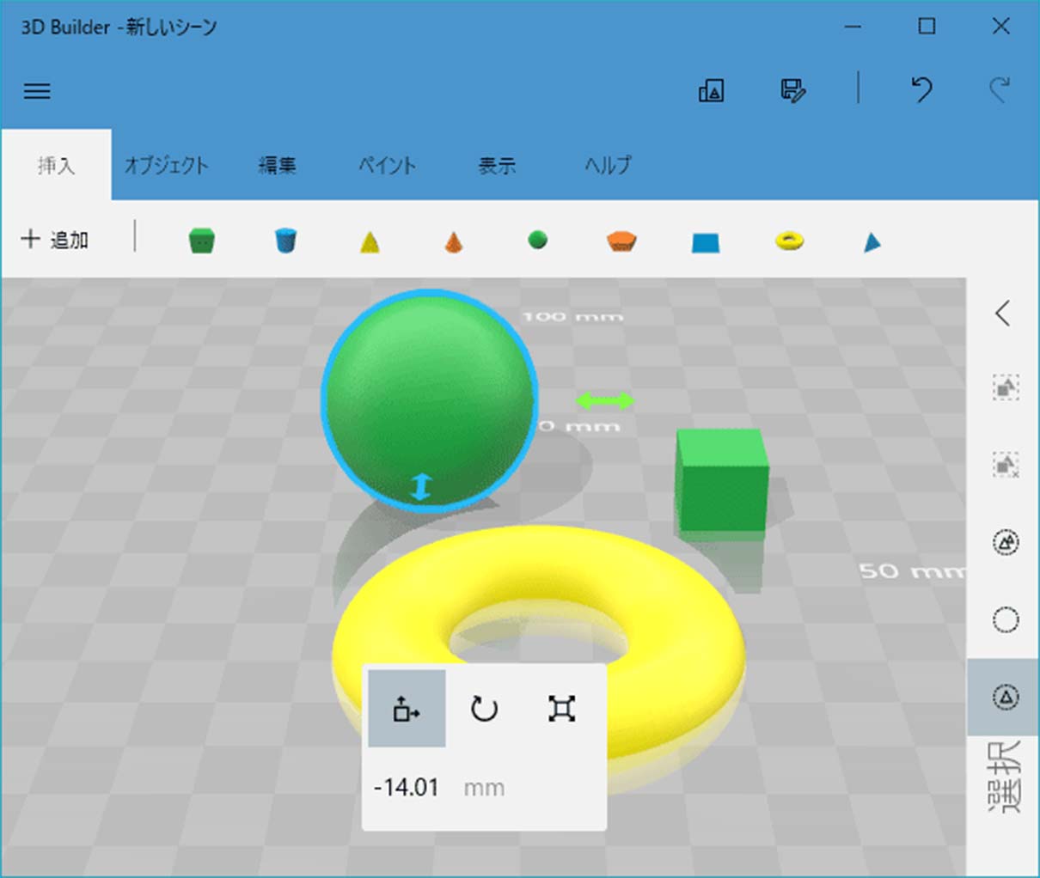
Task: Click the 3D print icon in header
Action: click(712, 90)
